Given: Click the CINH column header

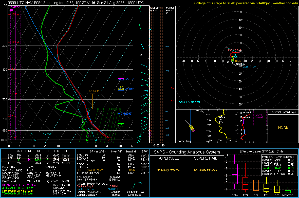Looking at the screenshot, I should 29,151.
